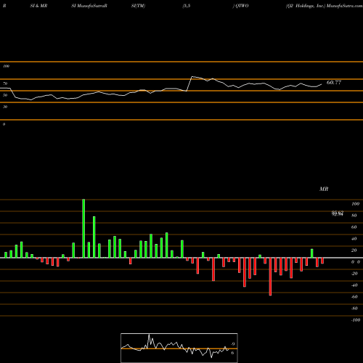
Task: Click the RSI axis label 70
Action: pos(5,83)
